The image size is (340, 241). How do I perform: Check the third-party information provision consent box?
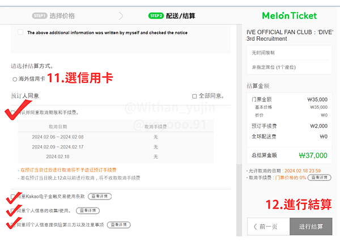[x=13, y=225]
